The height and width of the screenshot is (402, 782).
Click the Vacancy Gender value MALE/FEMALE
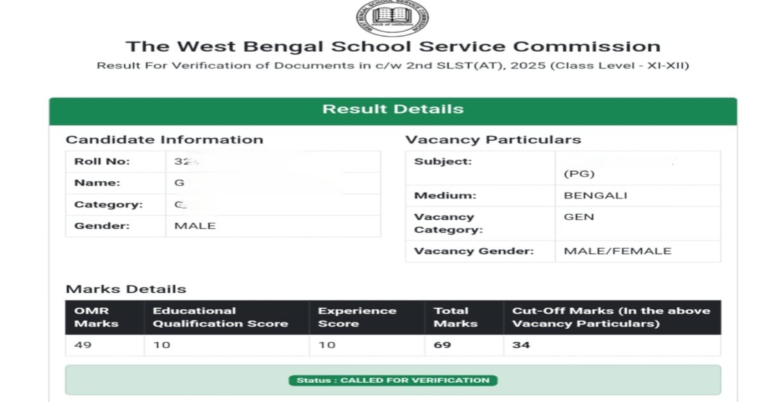point(617,252)
